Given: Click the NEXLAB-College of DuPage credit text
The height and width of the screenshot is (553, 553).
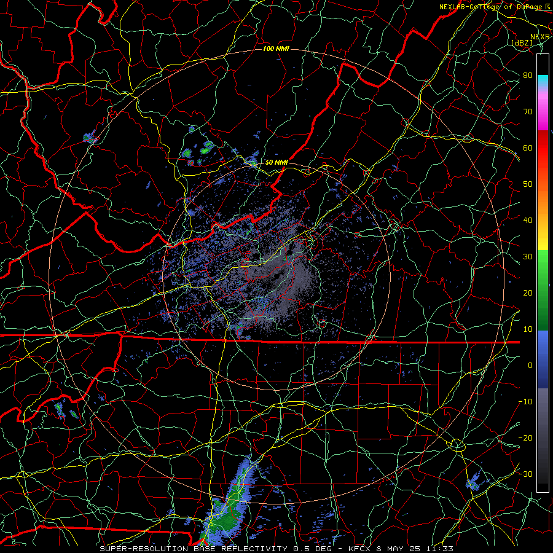Looking at the screenshot, I should click(x=490, y=7).
